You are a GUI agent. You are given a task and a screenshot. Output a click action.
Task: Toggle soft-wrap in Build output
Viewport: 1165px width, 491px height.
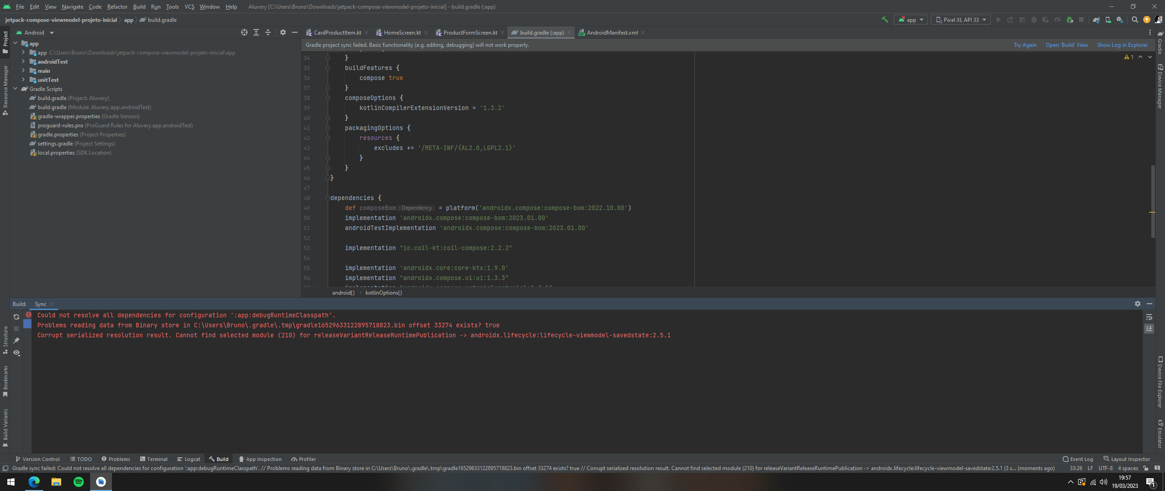pyautogui.click(x=1149, y=317)
